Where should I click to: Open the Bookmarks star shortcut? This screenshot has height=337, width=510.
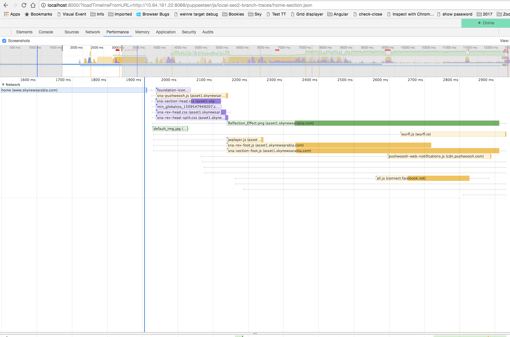[x=38, y=14]
